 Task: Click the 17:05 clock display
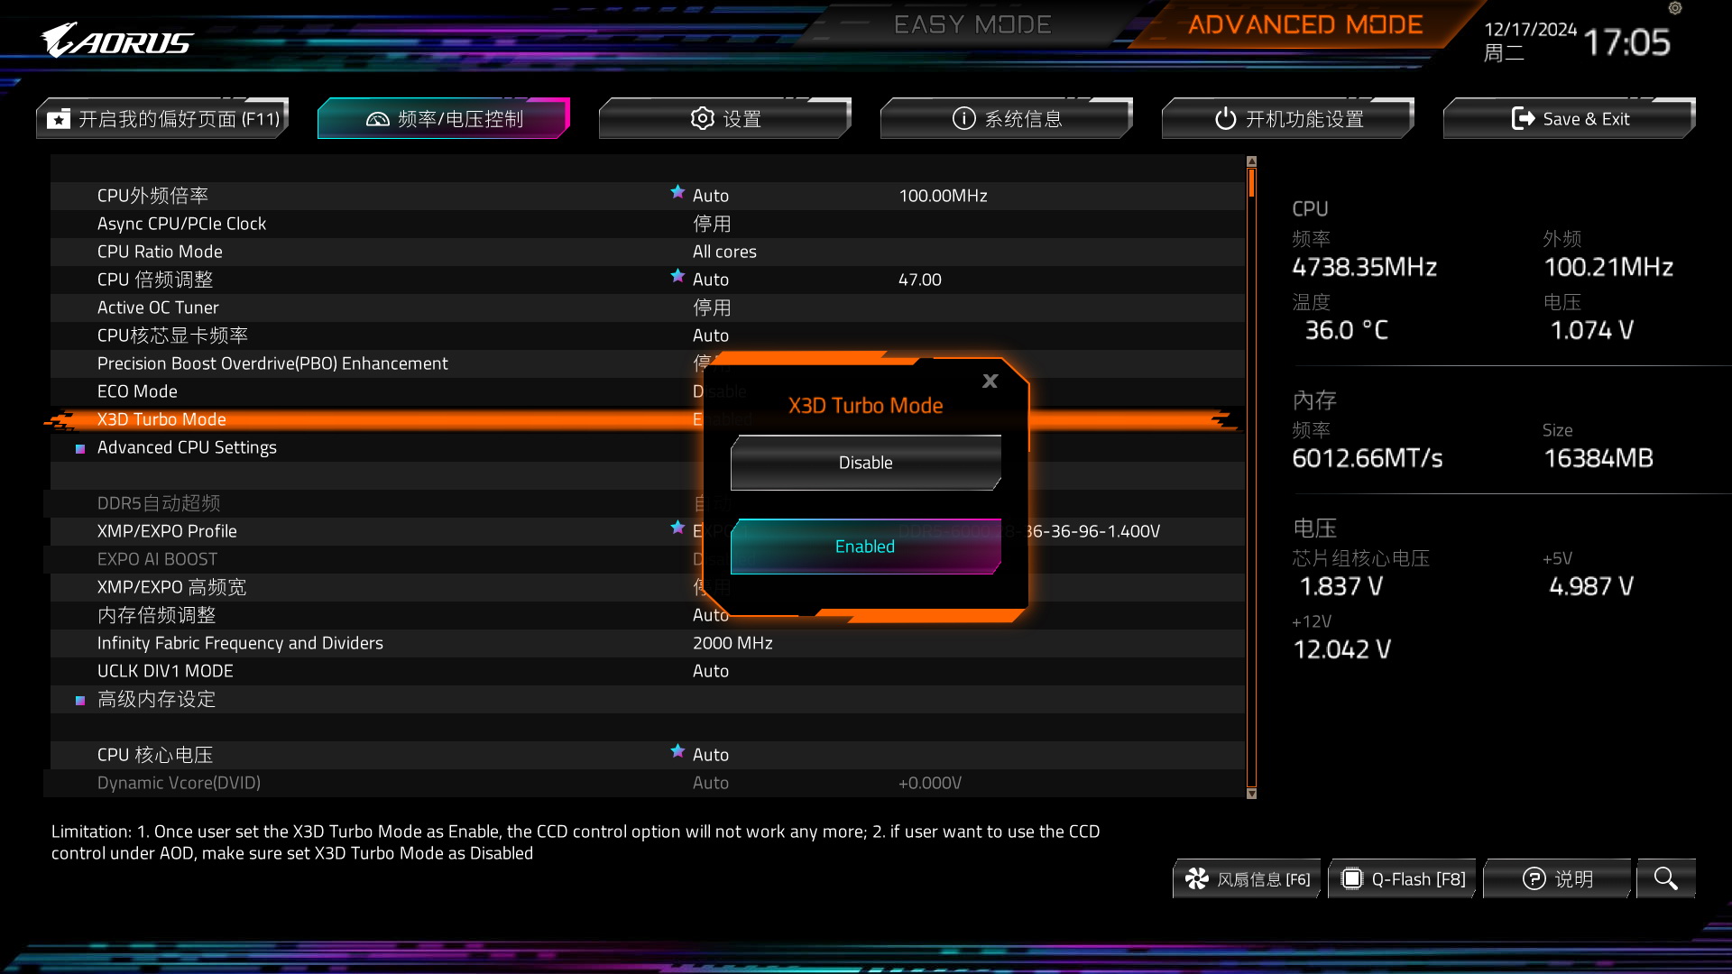pos(1626,42)
